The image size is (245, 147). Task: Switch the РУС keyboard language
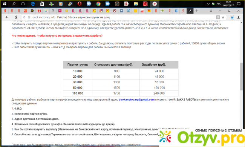tap(219, 4)
